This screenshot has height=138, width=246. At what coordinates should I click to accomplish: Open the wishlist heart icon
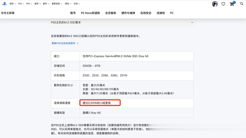223,4
